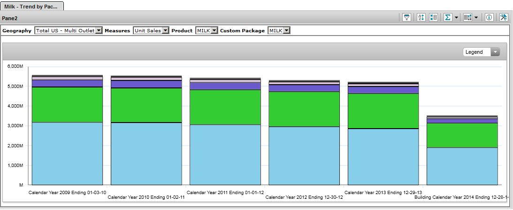513x210 pixels.
Task: Open the information icon
Action: pyautogui.click(x=489, y=17)
